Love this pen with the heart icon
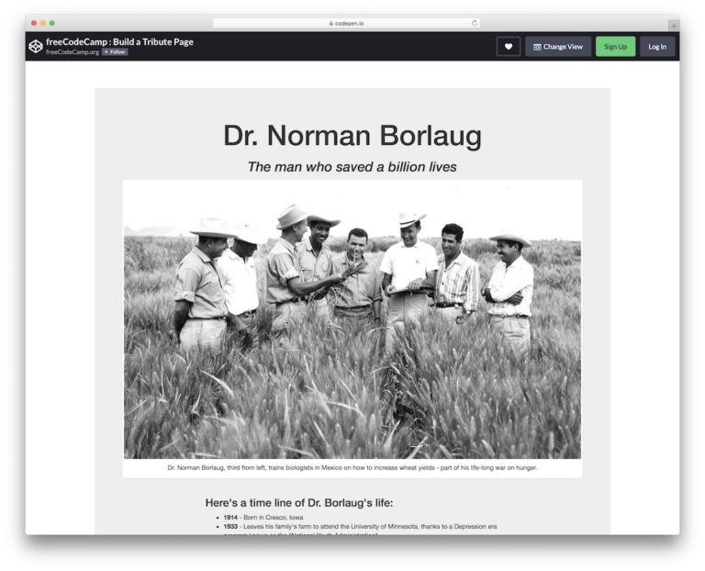 coord(509,47)
